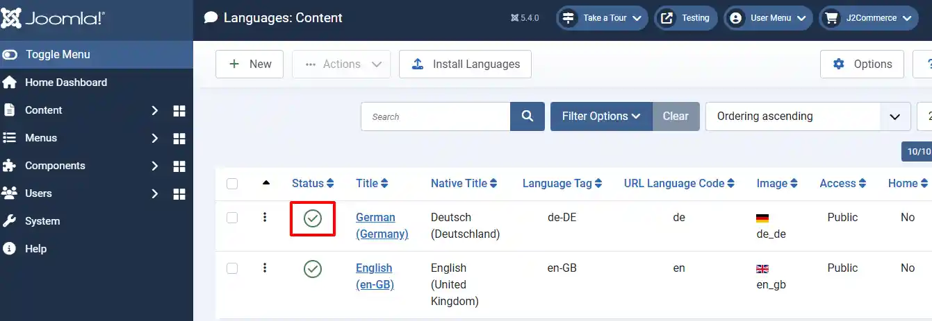
Task: Click the de-DE language tag cell
Action: pyautogui.click(x=562, y=218)
